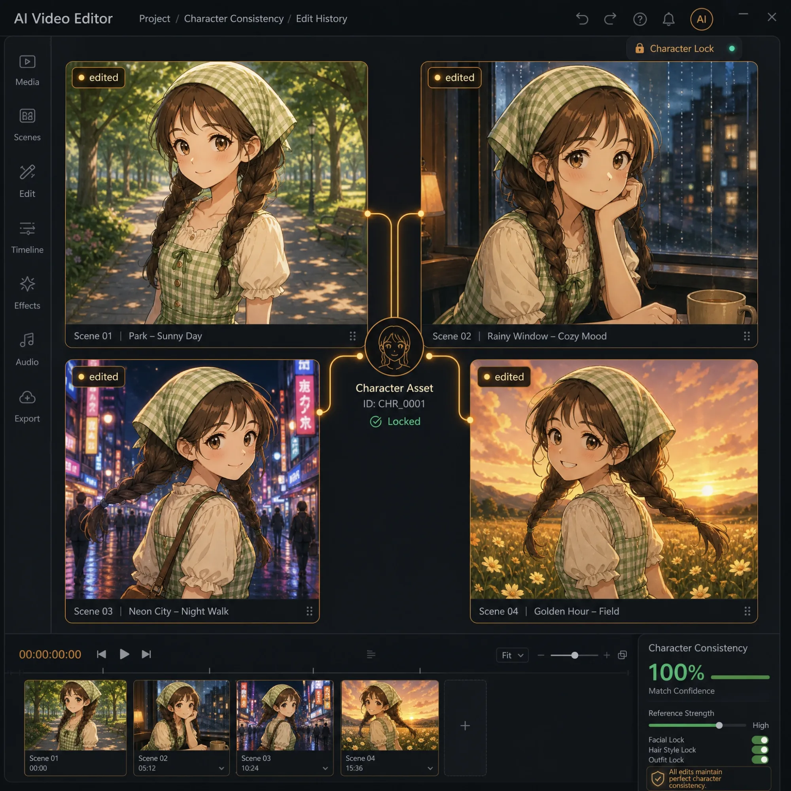Expand Scene 02 timeline clip chevron
The height and width of the screenshot is (791, 791).
[221, 768]
